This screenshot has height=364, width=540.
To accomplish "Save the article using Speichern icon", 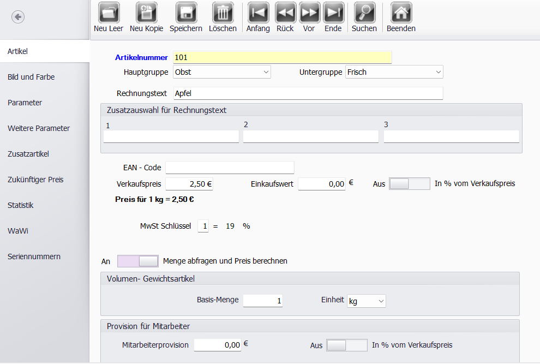I will tap(186, 13).
